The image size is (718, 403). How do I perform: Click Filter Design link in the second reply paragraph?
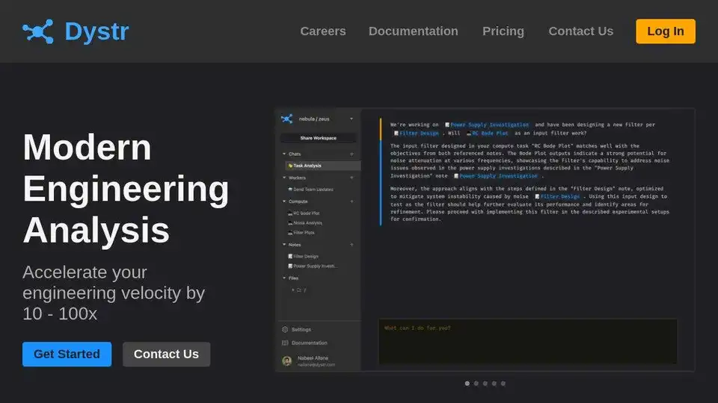(x=558, y=196)
